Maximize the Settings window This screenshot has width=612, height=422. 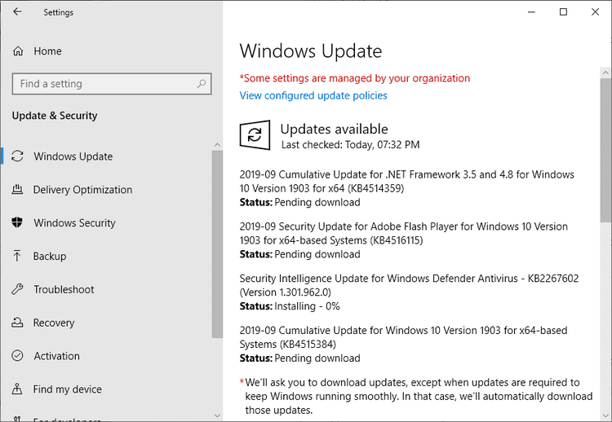coord(563,12)
